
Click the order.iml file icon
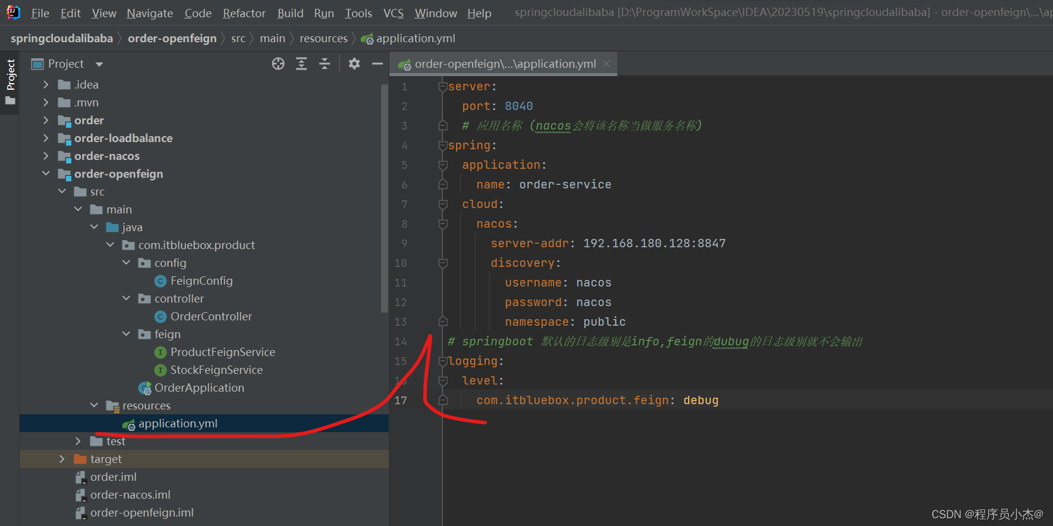(81, 477)
